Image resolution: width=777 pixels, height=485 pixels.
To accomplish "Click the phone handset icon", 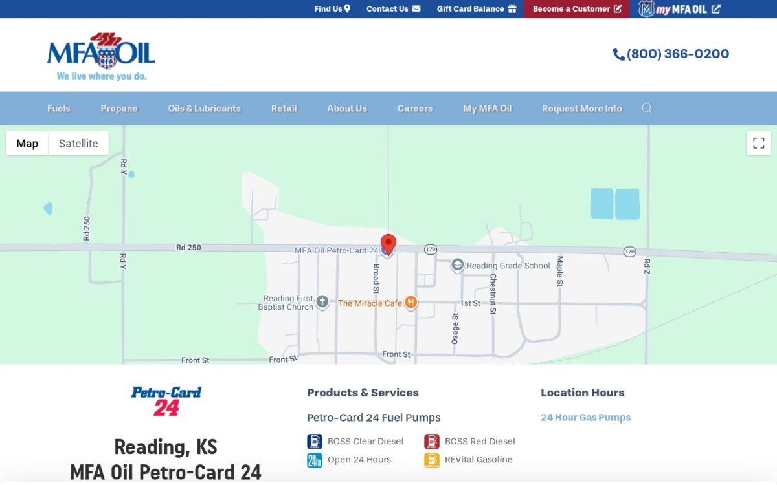I will (x=619, y=54).
